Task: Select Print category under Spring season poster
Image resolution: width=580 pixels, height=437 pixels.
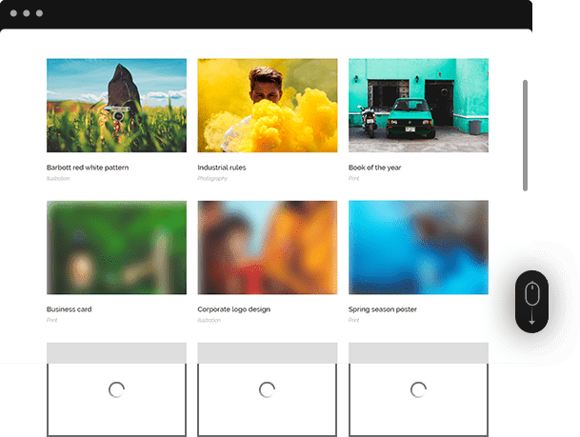Action: (353, 320)
